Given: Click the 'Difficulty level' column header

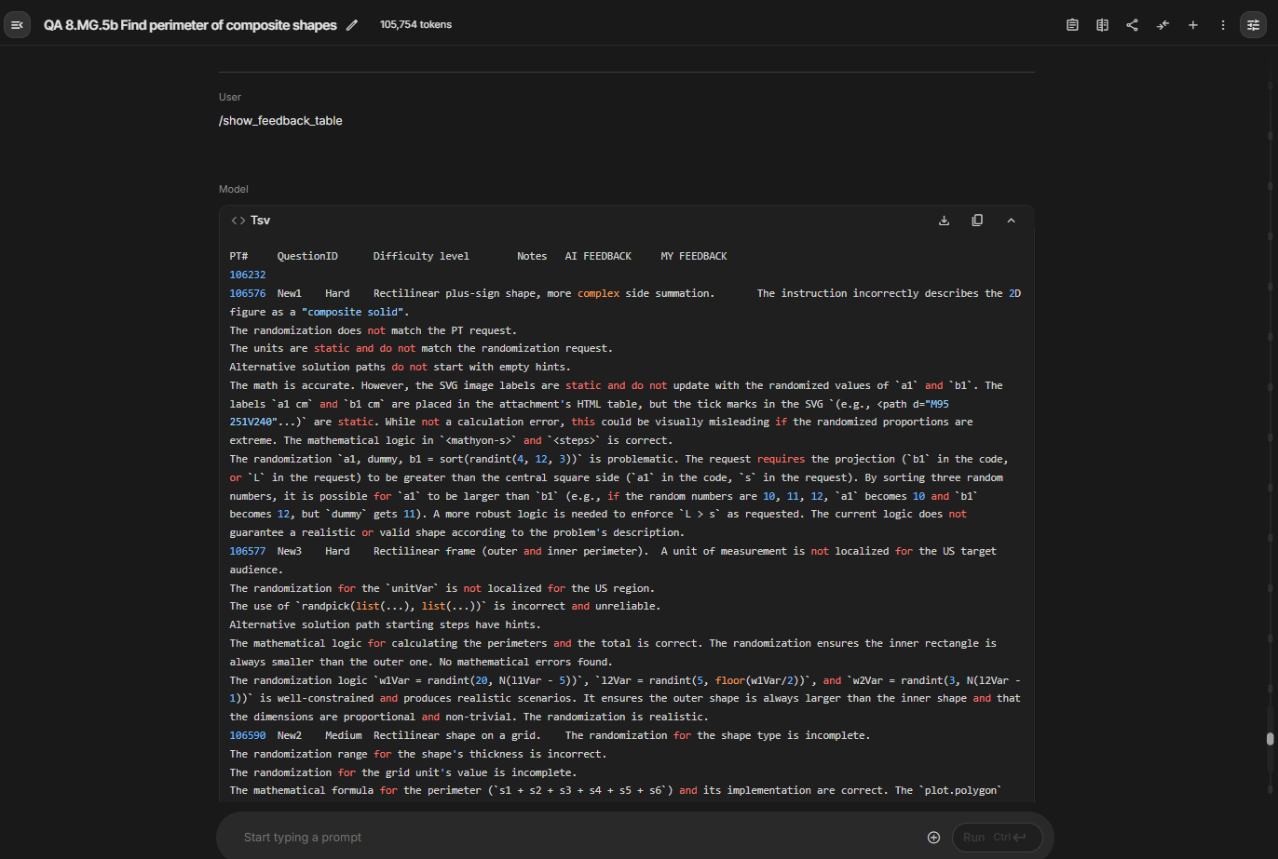Looking at the screenshot, I should (x=421, y=256).
